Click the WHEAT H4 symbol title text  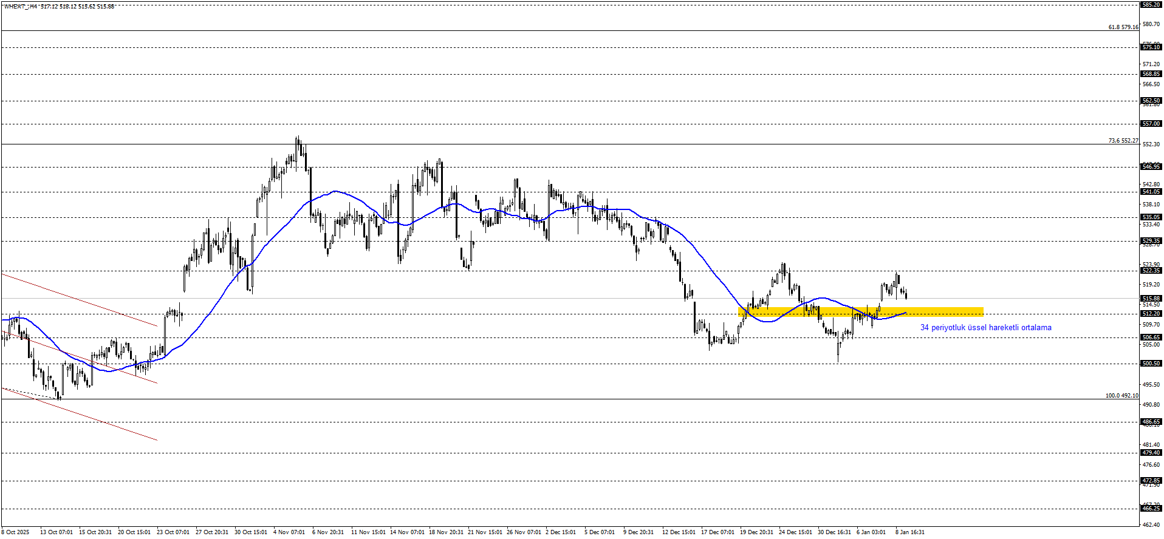pos(58,7)
